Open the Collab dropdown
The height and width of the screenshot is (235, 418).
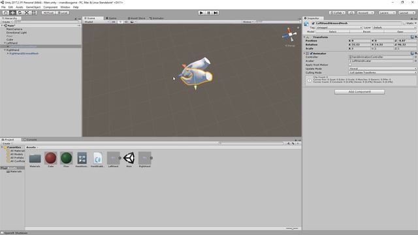pos(337,13)
